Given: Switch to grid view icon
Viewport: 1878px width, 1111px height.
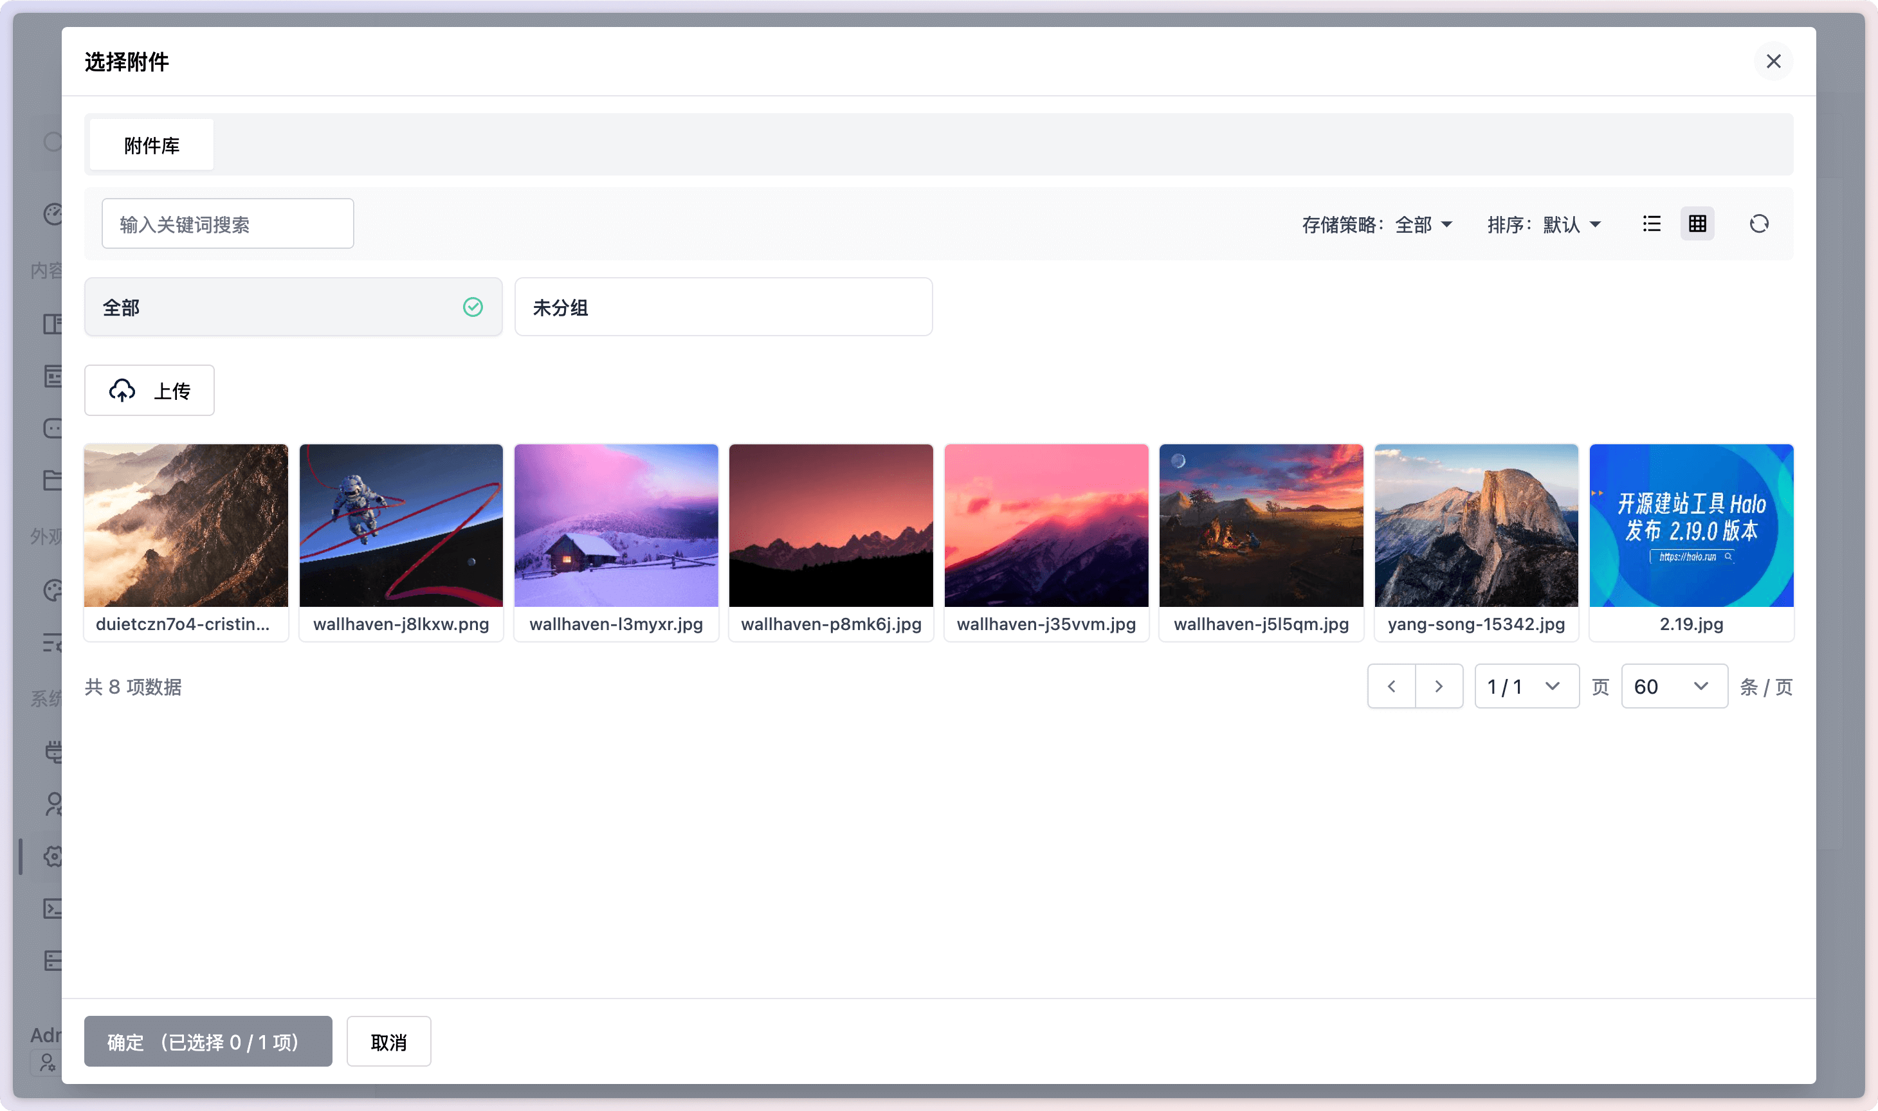Looking at the screenshot, I should click(x=1697, y=224).
